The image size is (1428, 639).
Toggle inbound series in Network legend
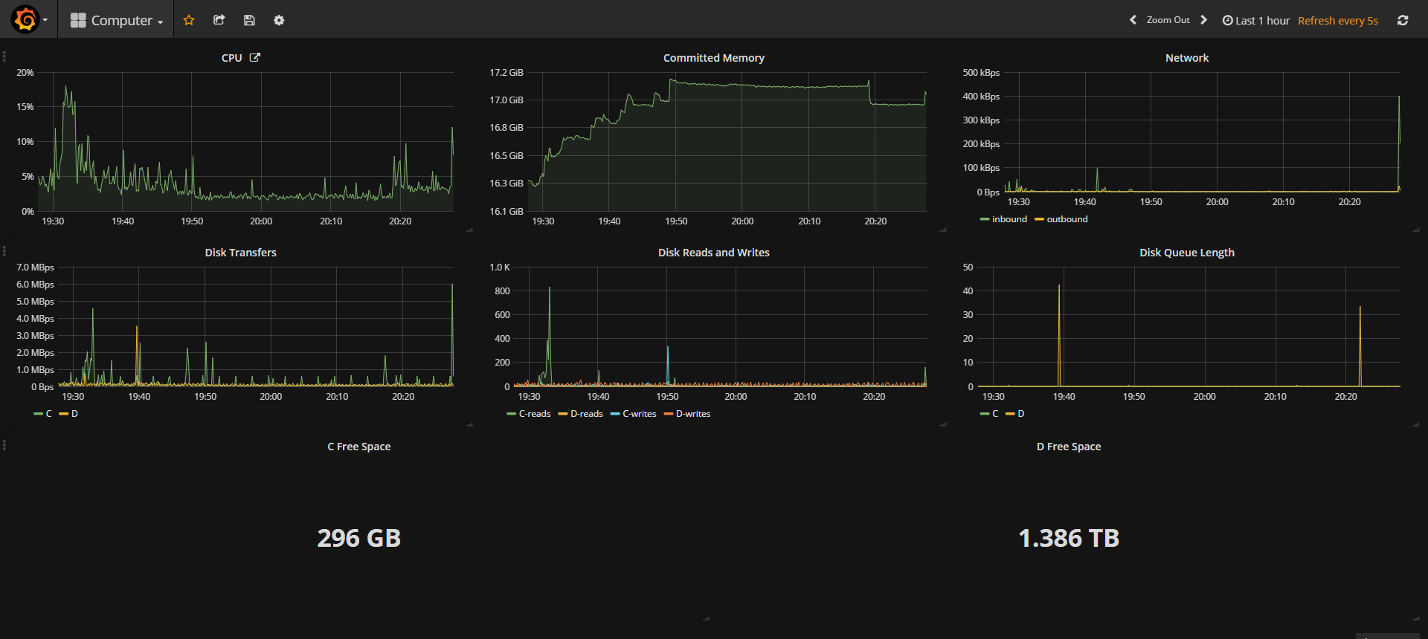pos(1009,219)
